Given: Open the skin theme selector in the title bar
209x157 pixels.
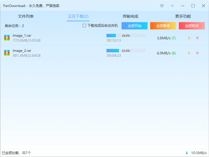Looking at the screenshot, I should (x=162, y=5).
